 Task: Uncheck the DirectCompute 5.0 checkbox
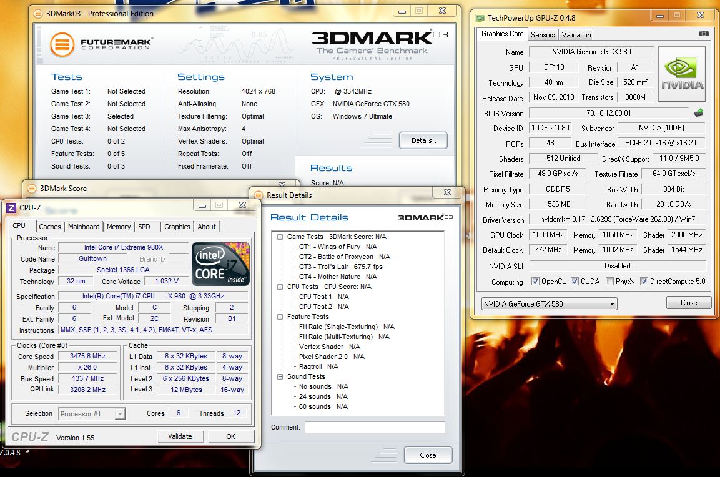(x=644, y=282)
